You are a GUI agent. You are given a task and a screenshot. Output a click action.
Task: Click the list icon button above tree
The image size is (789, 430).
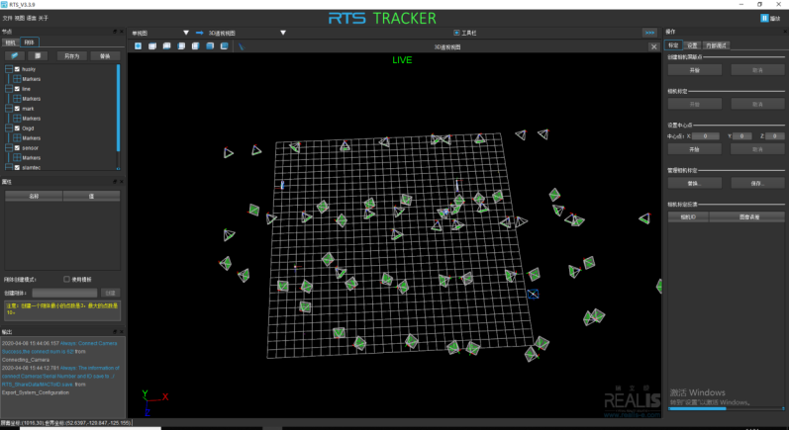tap(38, 55)
